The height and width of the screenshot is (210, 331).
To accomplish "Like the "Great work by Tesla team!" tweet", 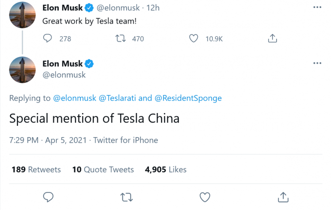I will coord(193,39).
